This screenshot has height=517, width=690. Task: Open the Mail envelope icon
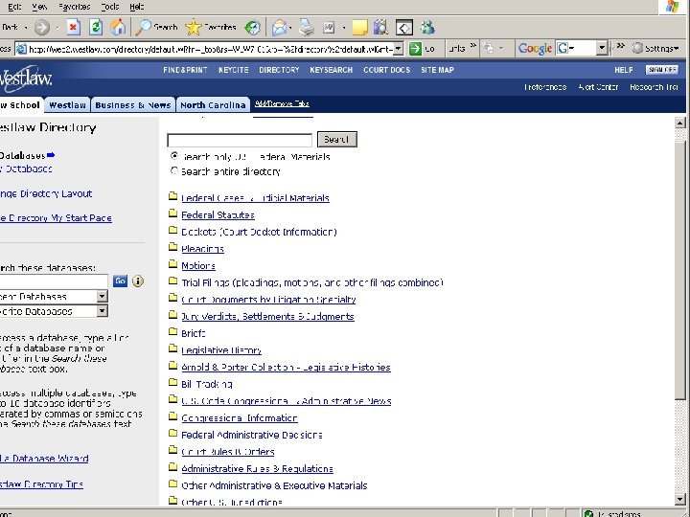coord(279,28)
